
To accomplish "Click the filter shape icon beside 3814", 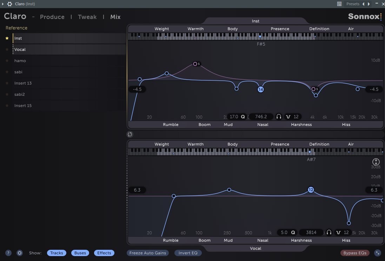I will pos(338,232).
